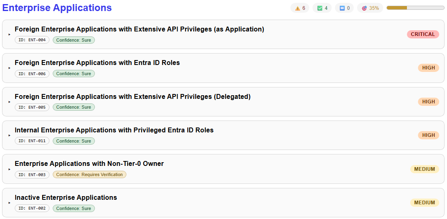Click Confidence: Sure badge on ENT-004
Screen dimensions: 447x219
pos(74,40)
